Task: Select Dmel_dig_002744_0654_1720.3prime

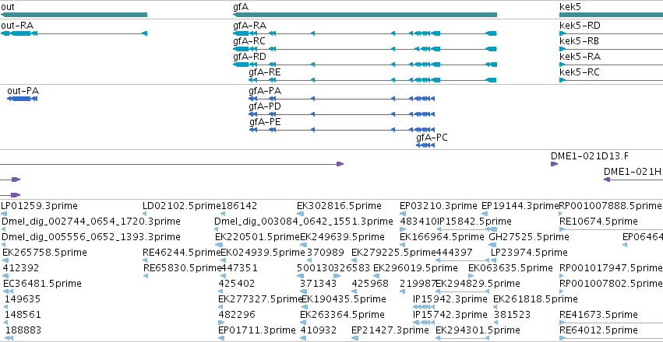Action: coord(91,222)
